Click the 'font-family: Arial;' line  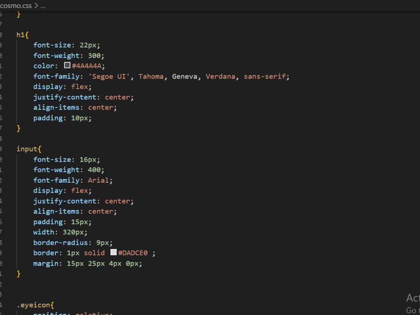tap(73, 180)
